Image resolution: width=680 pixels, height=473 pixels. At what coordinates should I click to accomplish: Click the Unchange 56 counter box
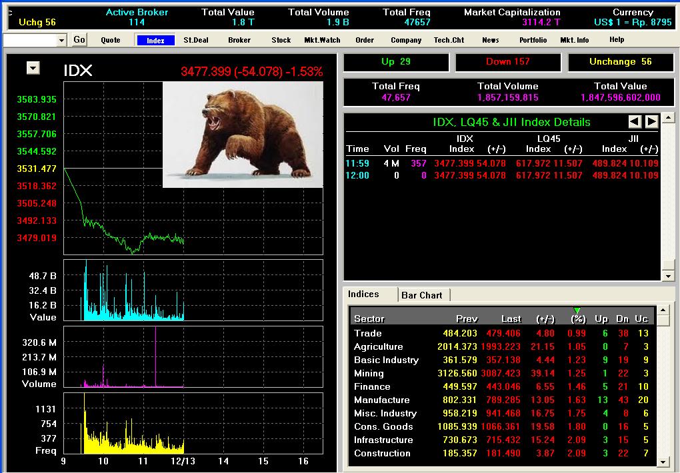coord(621,62)
